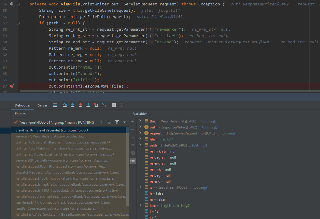Image resolution: width=320 pixels, height=219 pixels.
Task: Click Trace Current Stream Chain icon
Action: (x=122, y=105)
